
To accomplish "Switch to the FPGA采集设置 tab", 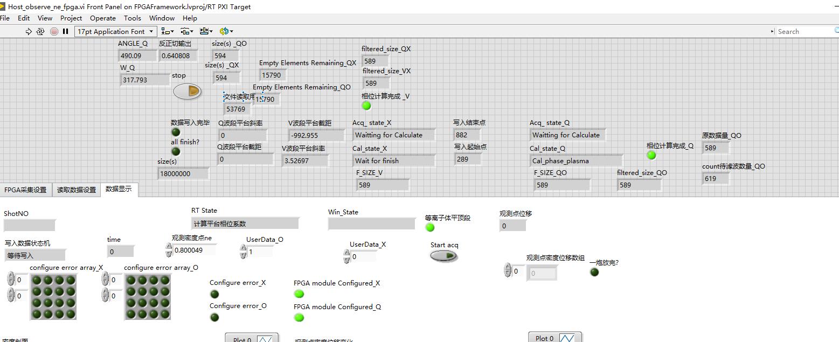I will 25,190.
